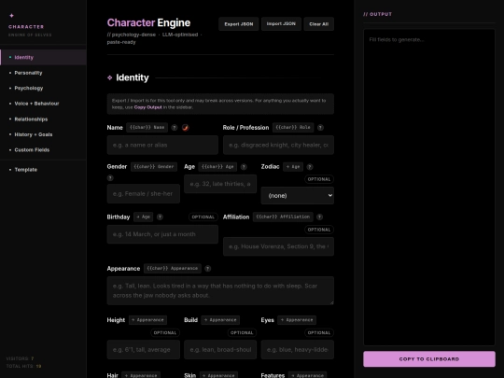Go to the History + Goals section
504x378 pixels.
click(43, 134)
